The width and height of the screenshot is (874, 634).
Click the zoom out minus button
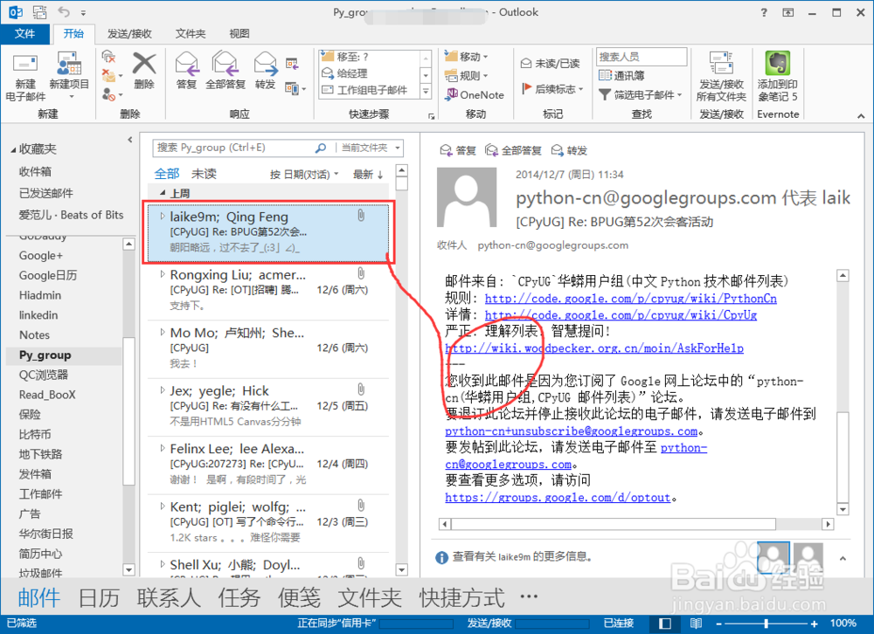tap(719, 624)
